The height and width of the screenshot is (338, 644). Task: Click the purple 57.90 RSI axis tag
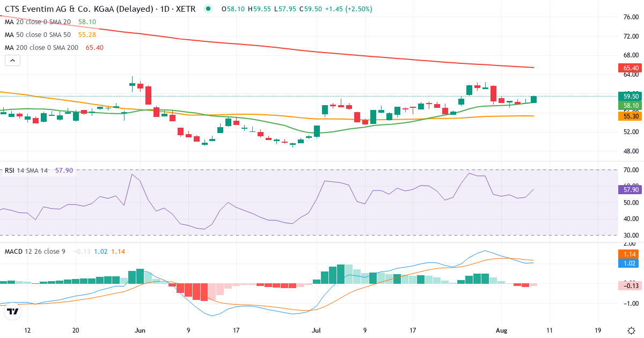click(x=631, y=189)
